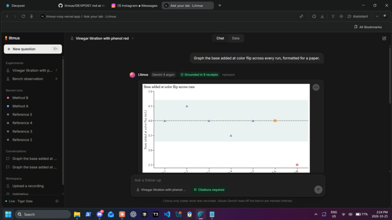Expand the Vinegar titration title dropdown
Screen dimensions: 392x220
[x=133, y=38]
